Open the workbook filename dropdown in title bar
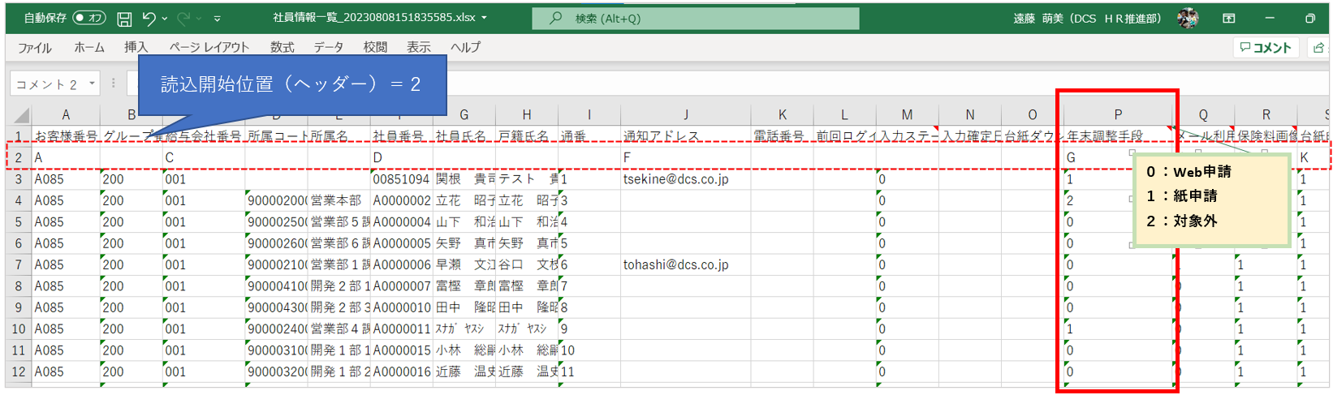1333x395 pixels. [485, 17]
